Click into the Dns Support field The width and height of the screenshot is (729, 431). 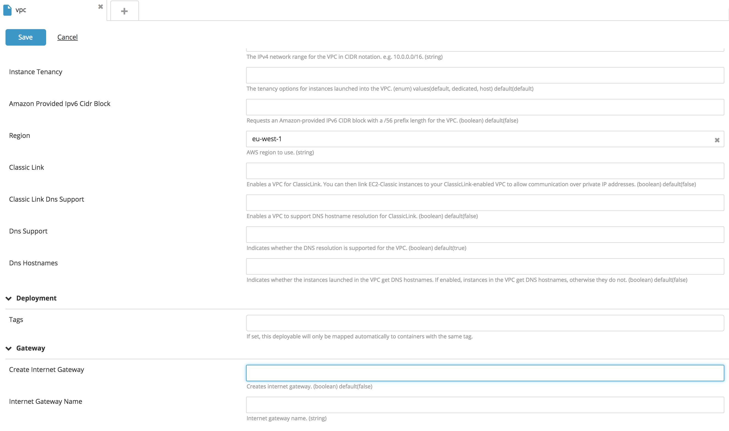pos(485,235)
